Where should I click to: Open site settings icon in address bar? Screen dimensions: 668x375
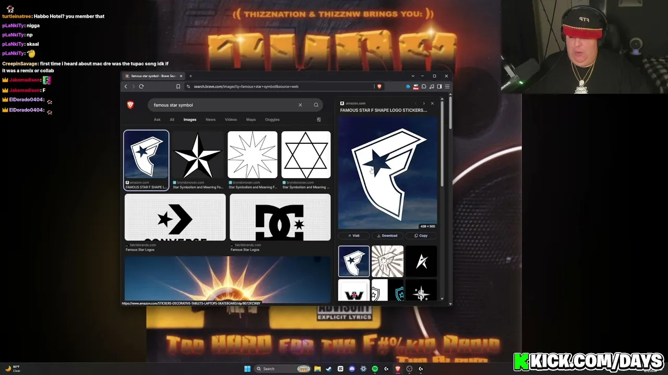point(188,86)
